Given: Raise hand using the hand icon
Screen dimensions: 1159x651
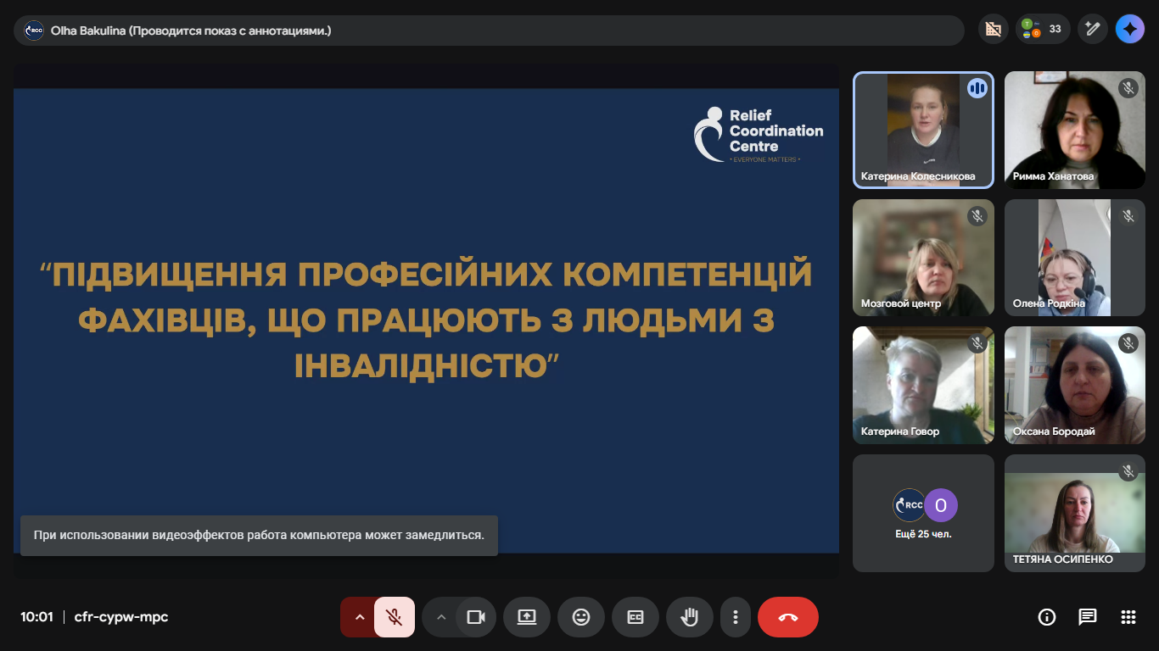Looking at the screenshot, I should [x=690, y=617].
